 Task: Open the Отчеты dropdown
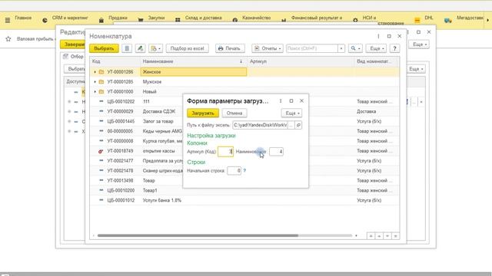click(267, 48)
